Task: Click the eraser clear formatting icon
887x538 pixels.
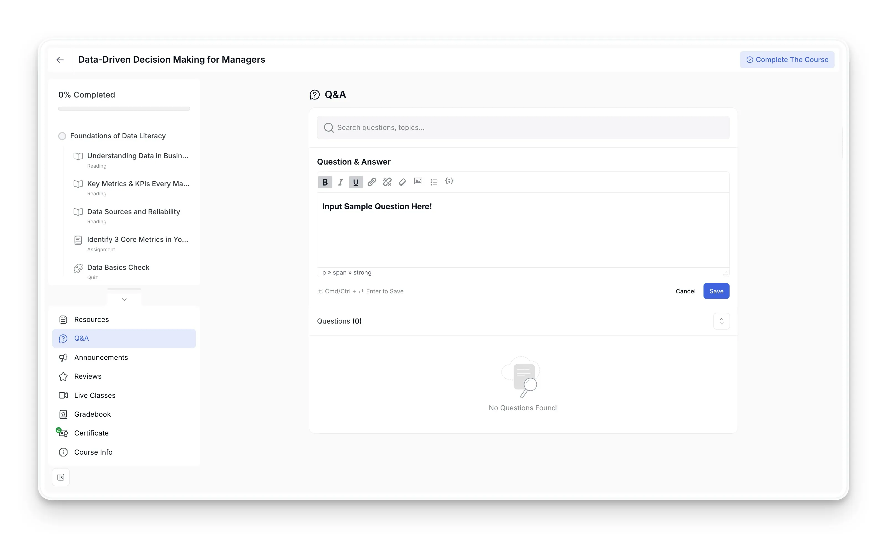Action: (x=402, y=182)
